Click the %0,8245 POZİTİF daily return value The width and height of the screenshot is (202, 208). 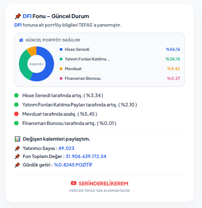73,165
